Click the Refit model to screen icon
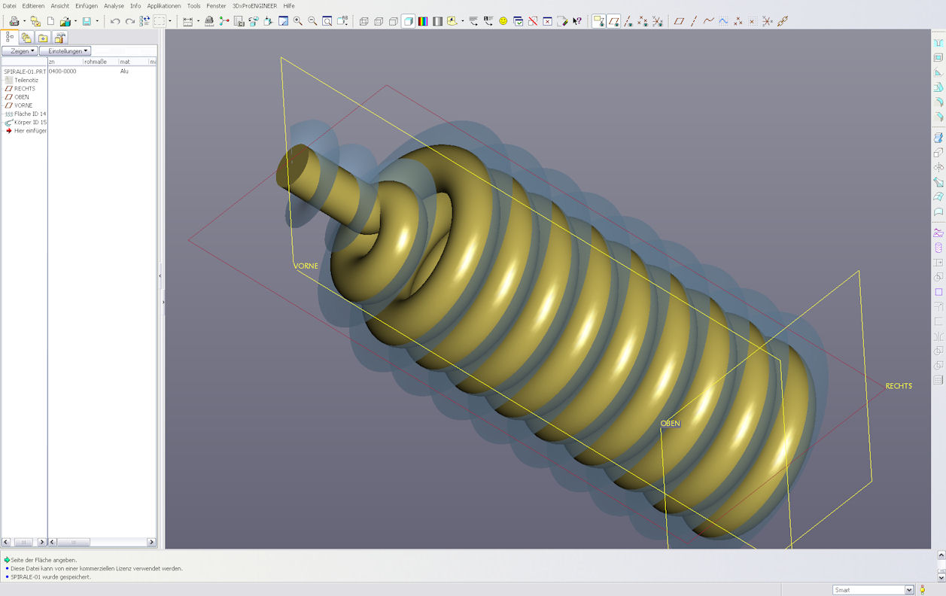The width and height of the screenshot is (946, 596). [x=327, y=21]
